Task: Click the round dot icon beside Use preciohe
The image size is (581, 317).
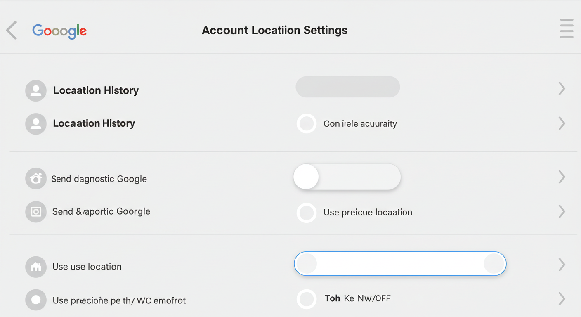Action: 36,300
